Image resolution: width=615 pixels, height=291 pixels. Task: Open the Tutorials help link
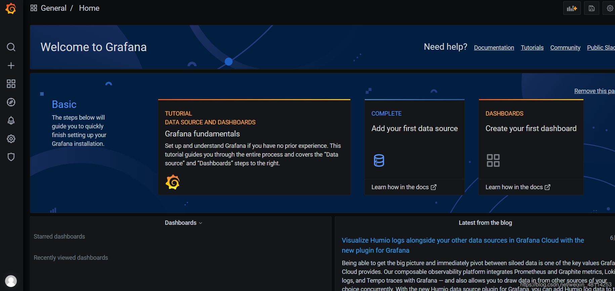point(532,48)
